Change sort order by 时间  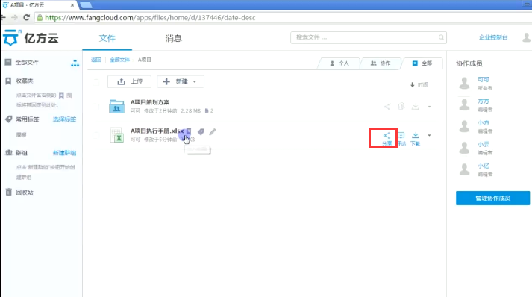[x=419, y=84]
